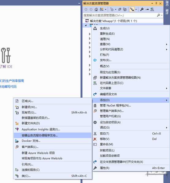Viewport: 170px width, 183px height.
Task: Click the pending changes filter clock icon
Action: pyautogui.click(x=112, y=9)
